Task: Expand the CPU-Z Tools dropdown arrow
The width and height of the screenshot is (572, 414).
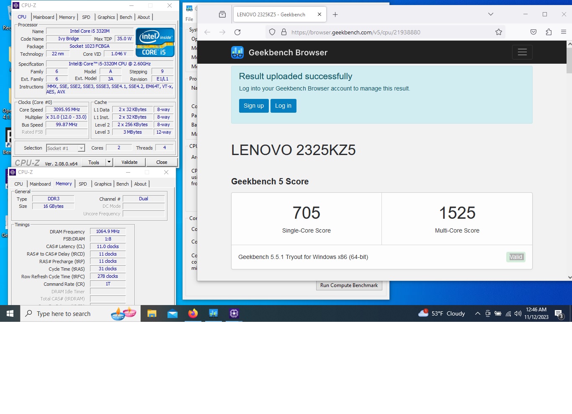Action: pos(109,162)
